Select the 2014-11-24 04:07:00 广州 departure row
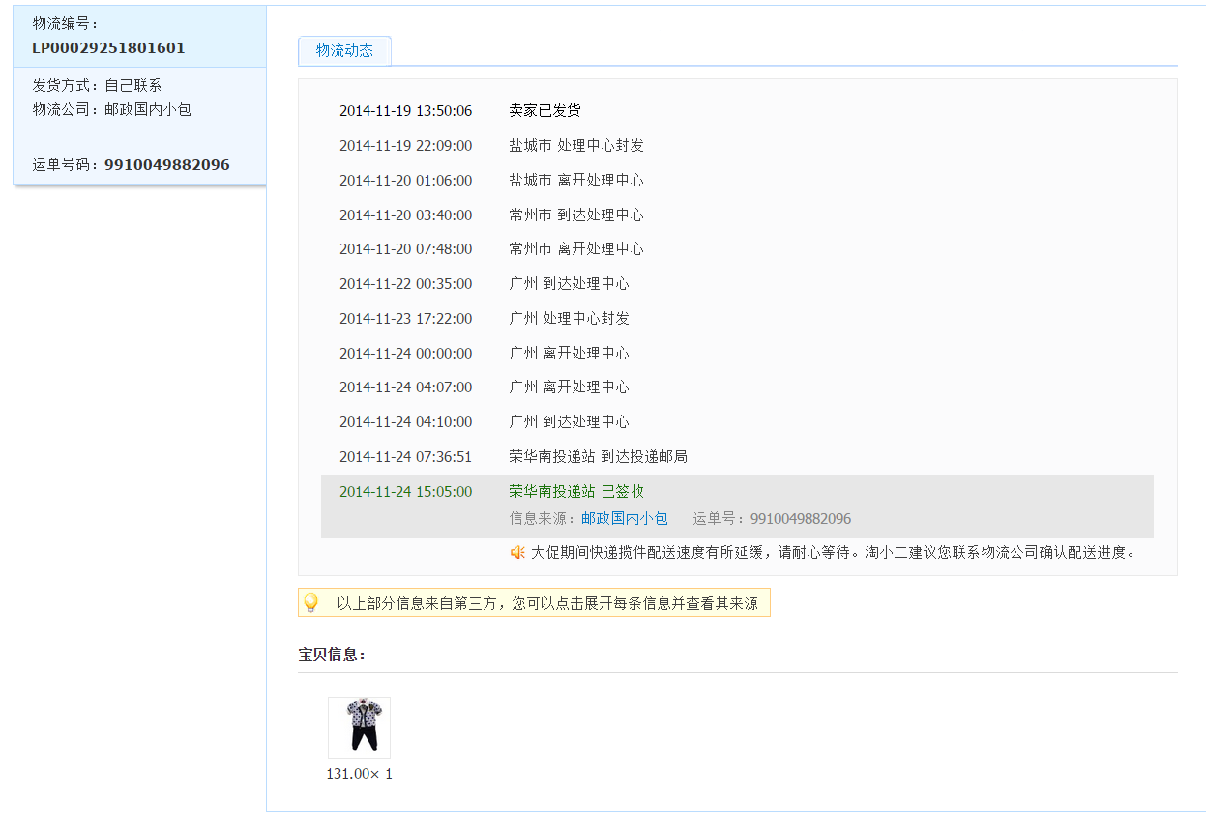The height and width of the screenshot is (832, 1206). (569, 387)
